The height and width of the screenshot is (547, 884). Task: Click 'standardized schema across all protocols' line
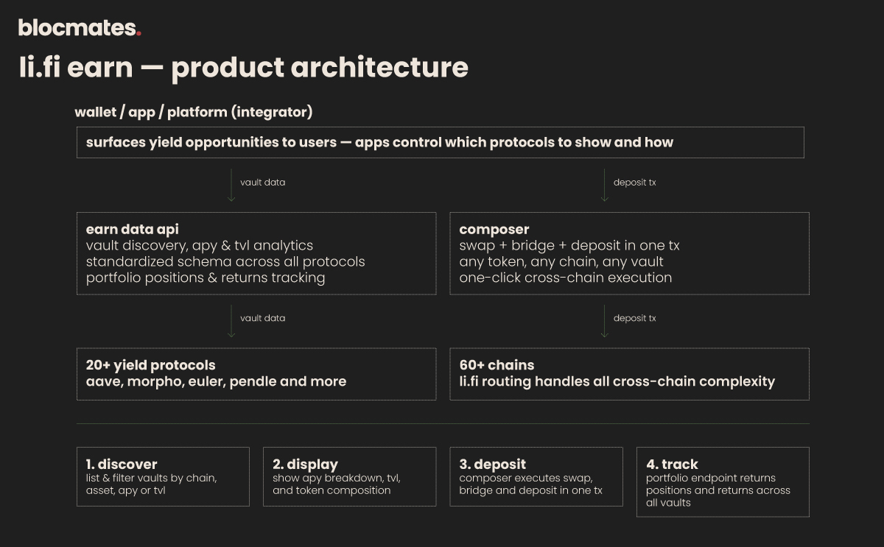point(225,261)
